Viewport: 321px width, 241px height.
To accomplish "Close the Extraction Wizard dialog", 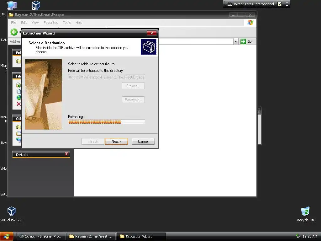I will (151, 33).
